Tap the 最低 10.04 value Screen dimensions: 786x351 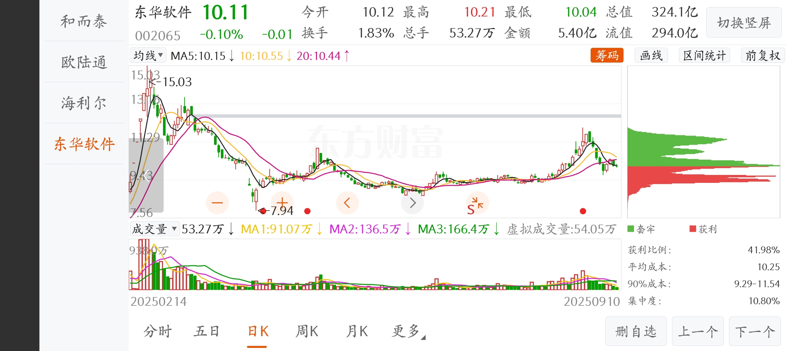point(581,12)
